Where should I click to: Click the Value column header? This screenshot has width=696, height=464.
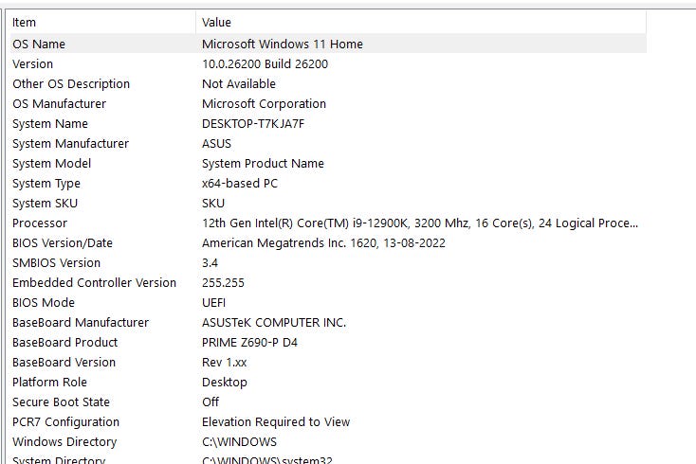point(421,22)
